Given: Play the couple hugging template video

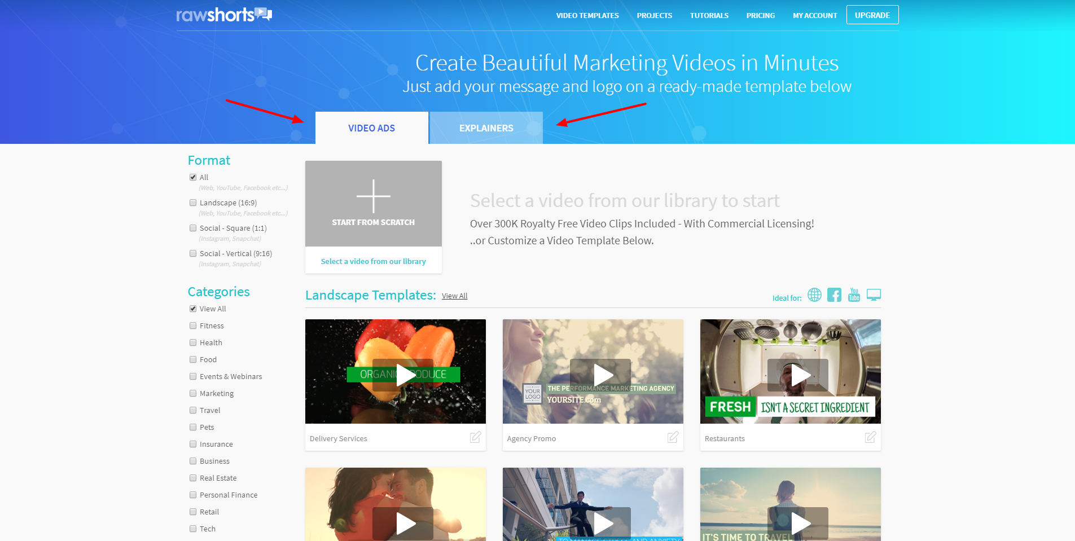Looking at the screenshot, I should [x=403, y=524].
